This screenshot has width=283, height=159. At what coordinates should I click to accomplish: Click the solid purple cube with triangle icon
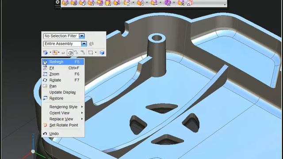(x=168, y=3)
